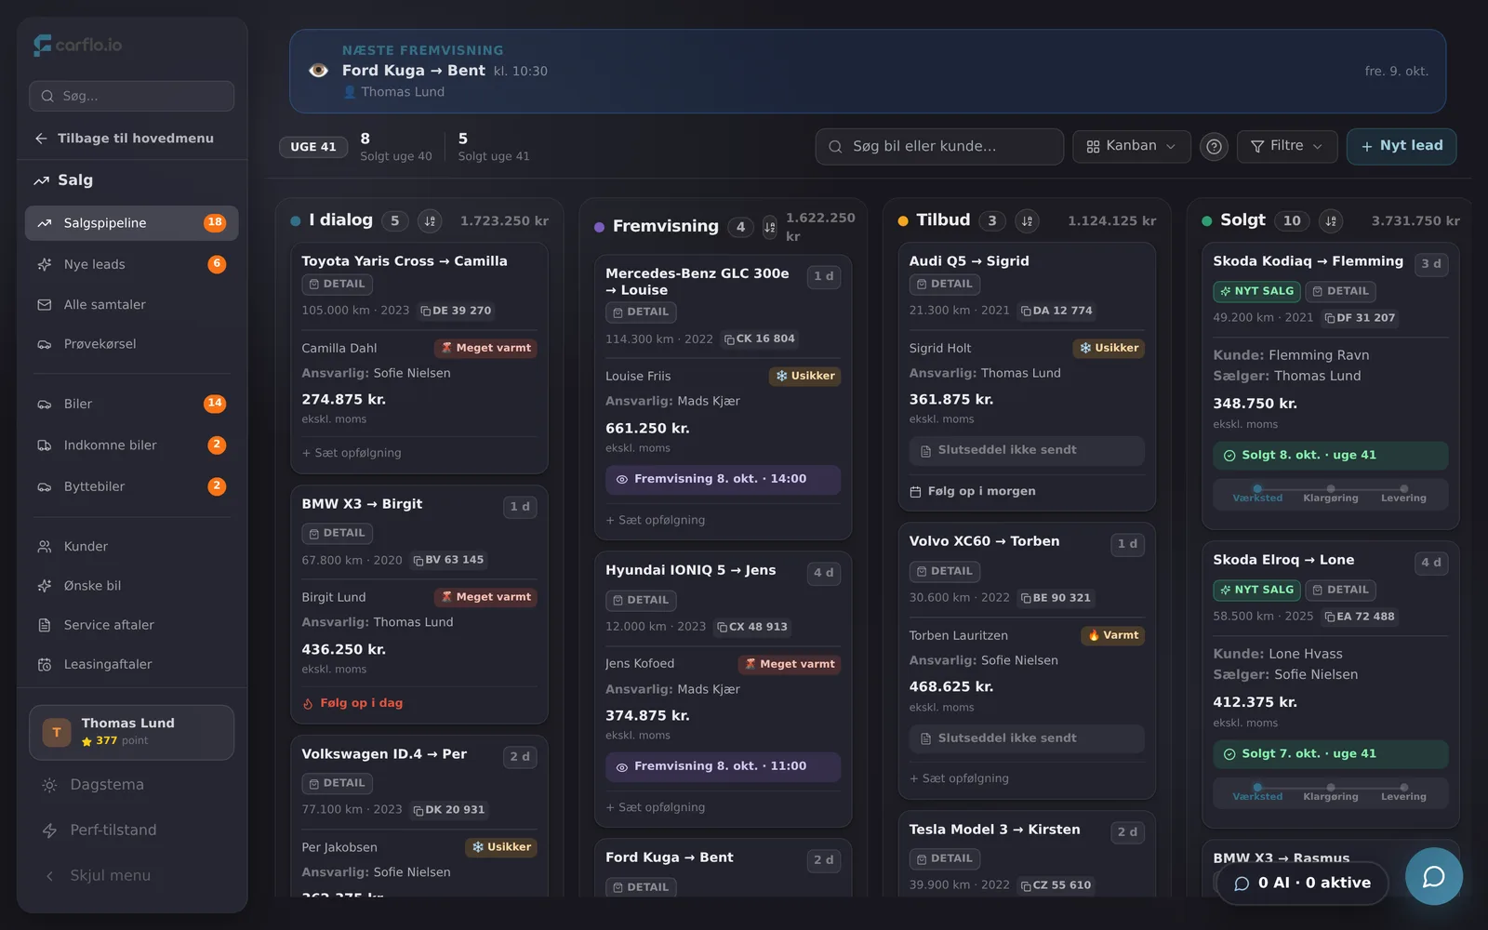Click the Ønske bil sparkle icon

tap(44, 586)
